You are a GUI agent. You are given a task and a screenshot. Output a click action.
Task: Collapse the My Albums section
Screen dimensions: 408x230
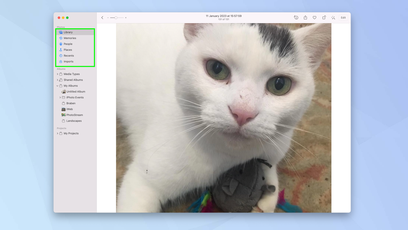pos(57,86)
